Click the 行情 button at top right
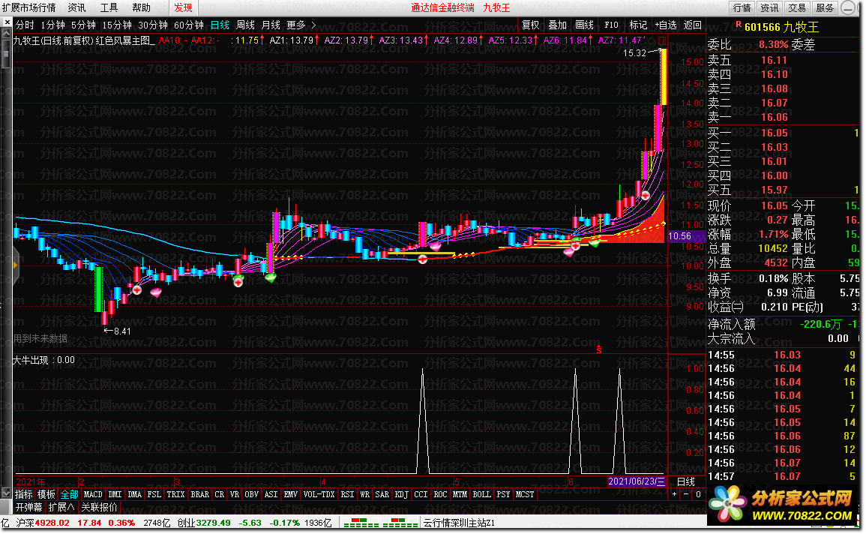This screenshot has height=534, width=866. tap(742, 7)
